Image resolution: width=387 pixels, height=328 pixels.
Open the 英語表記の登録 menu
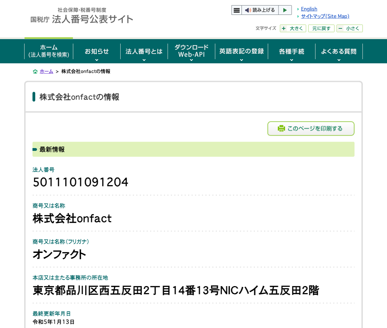[x=242, y=51]
